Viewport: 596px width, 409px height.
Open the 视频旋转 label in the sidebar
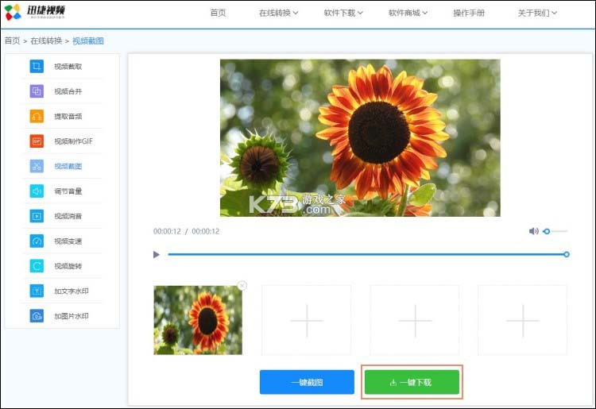point(68,266)
